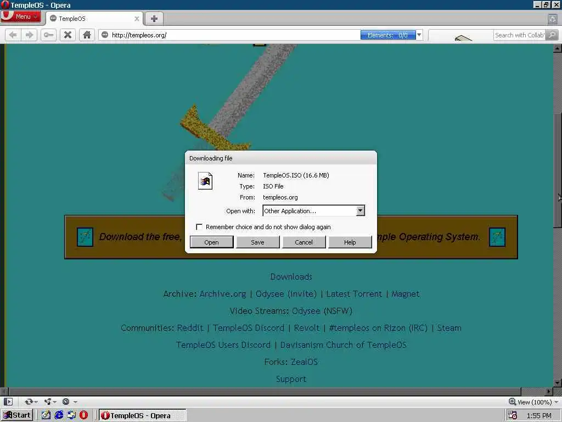Open the red Opera Menu button
562x422 pixels.
(20, 16)
